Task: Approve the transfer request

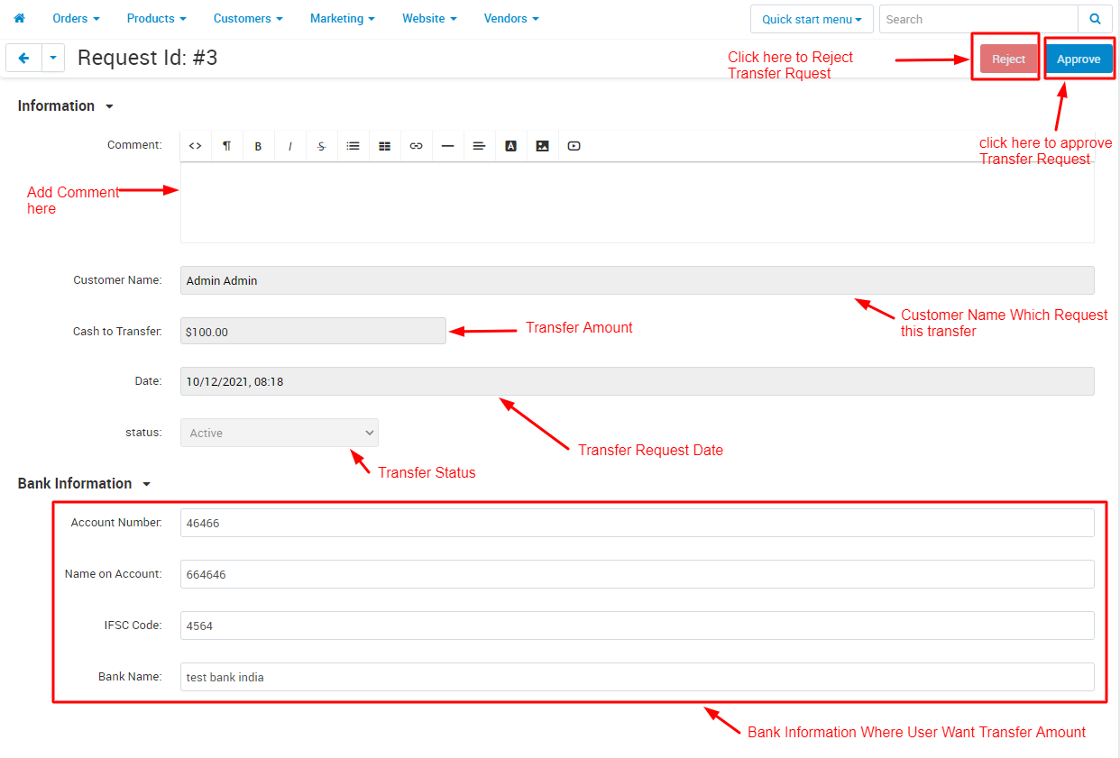Action: (x=1079, y=59)
